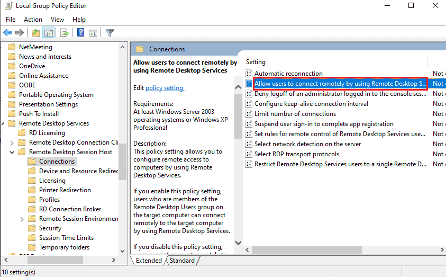Click Suspend user sign-in policy icon
The image size is (446, 277).
[x=249, y=124]
